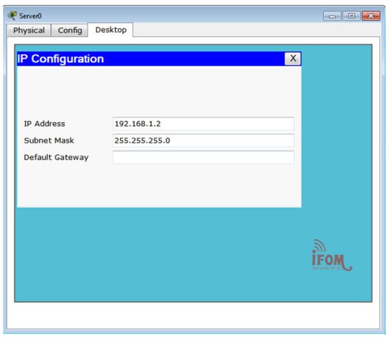The height and width of the screenshot is (339, 387).
Task: Click the Default Gateway label
Action: [56, 158]
